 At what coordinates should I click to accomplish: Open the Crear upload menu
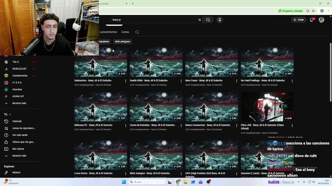[298, 20]
